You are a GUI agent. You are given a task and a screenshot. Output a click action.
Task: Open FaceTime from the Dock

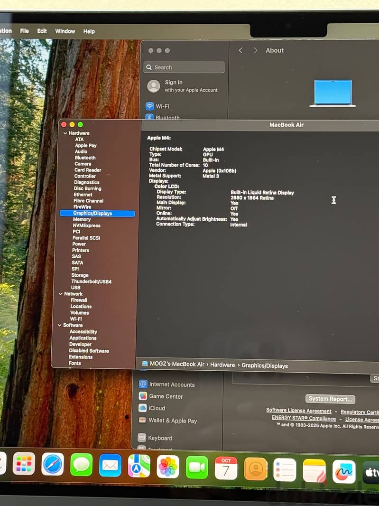(197, 467)
